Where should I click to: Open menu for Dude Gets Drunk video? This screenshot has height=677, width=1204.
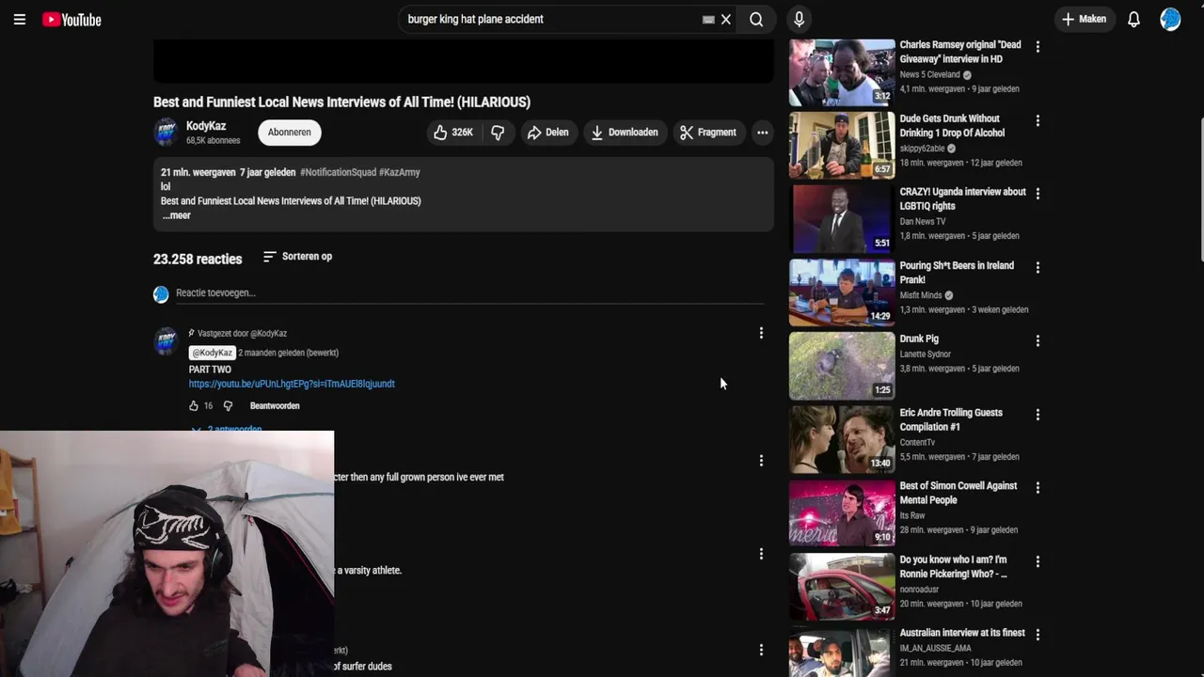click(x=1038, y=120)
